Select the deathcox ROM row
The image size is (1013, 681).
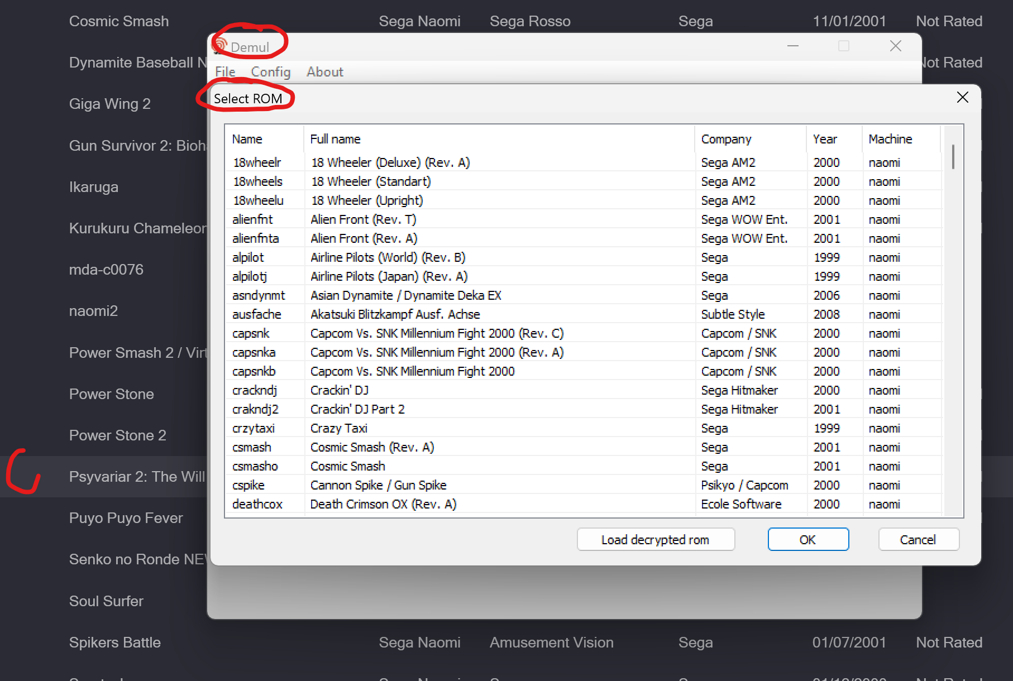(584, 504)
